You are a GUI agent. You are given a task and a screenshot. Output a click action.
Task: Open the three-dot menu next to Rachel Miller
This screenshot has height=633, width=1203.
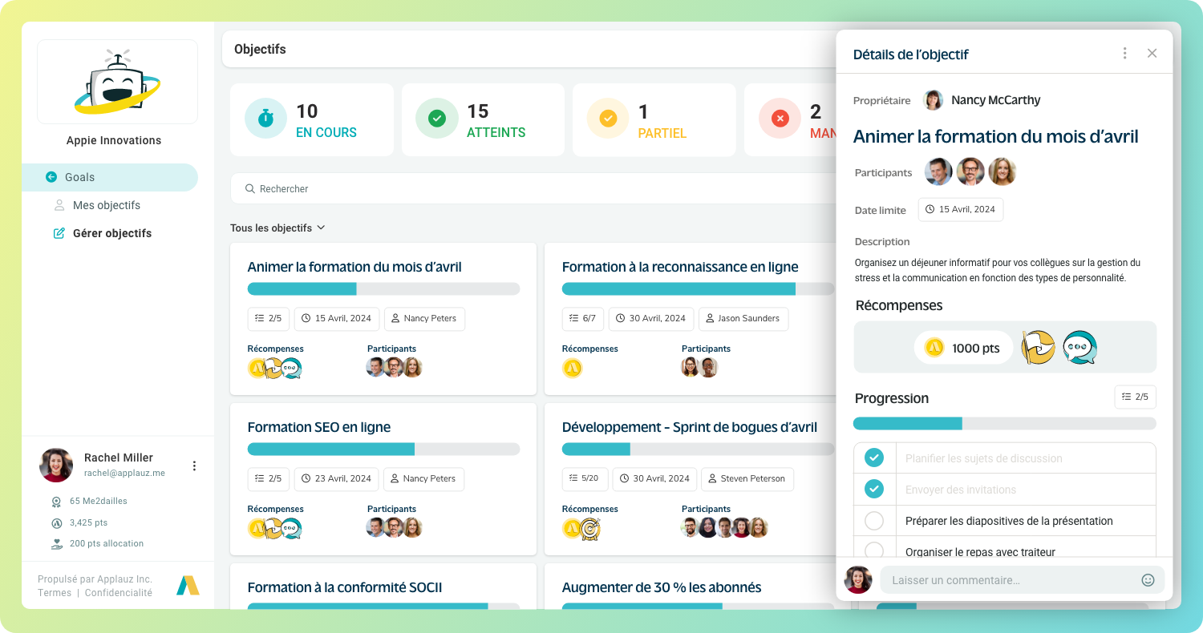[194, 465]
